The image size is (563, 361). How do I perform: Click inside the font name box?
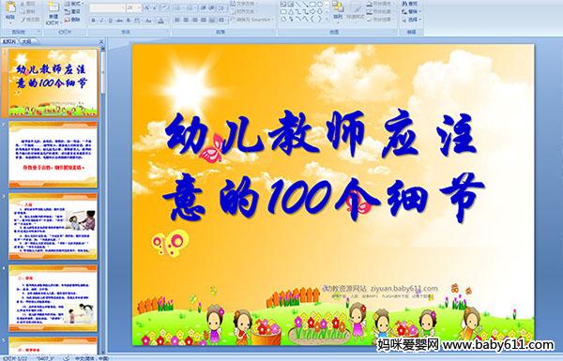[105, 8]
